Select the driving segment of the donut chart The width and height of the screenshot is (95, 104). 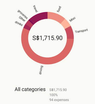(47, 61)
